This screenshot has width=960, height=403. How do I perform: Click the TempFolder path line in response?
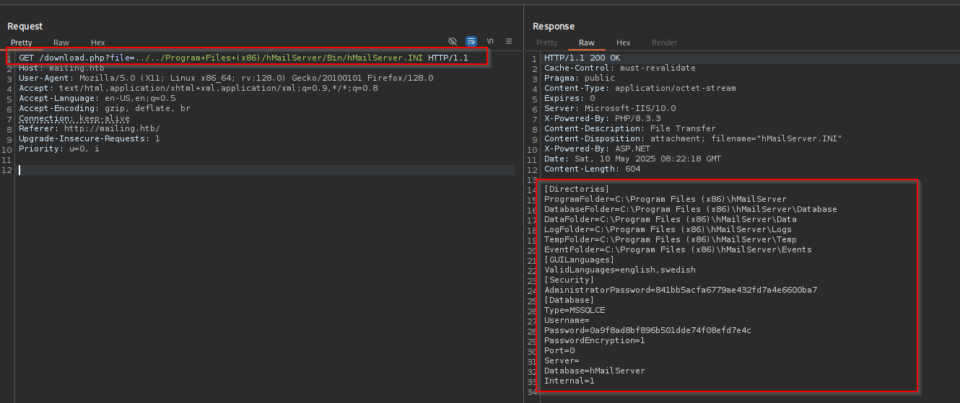671,239
